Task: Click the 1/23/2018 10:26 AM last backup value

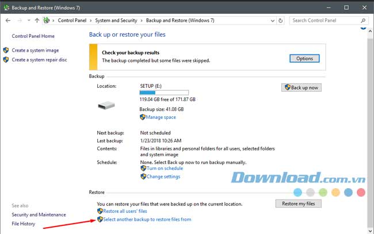Action: tap(161, 141)
